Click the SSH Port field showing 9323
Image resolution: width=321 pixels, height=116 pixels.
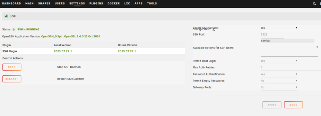pyautogui.click(x=272, y=35)
